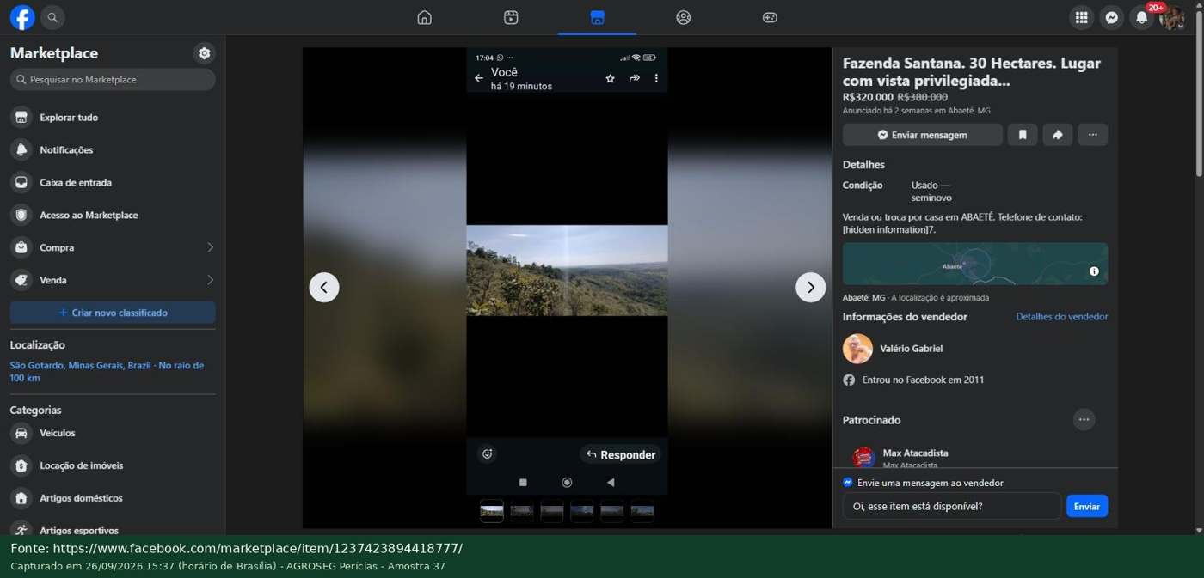
Task: Click the map info icon
Action: pyautogui.click(x=1094, y=271)
